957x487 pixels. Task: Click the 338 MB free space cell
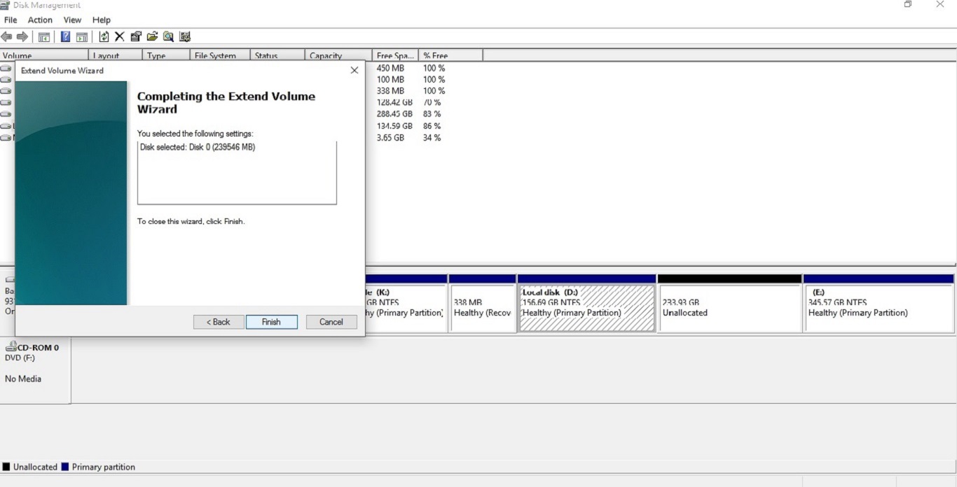pos(390,91)
